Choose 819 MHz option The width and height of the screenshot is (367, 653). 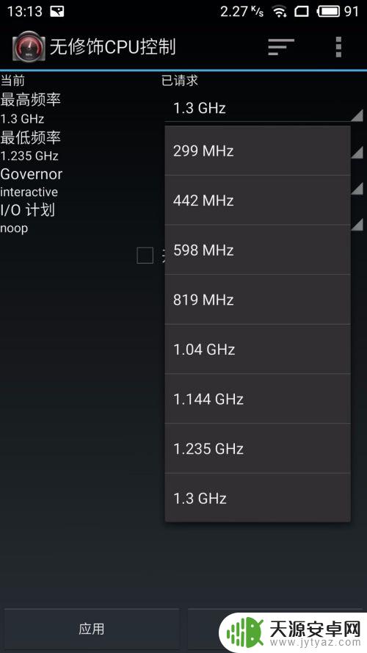point(258,300)
